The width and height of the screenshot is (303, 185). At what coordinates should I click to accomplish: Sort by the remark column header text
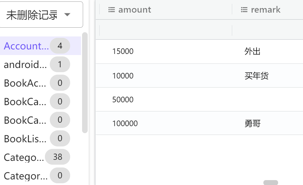tap(265, 10)
